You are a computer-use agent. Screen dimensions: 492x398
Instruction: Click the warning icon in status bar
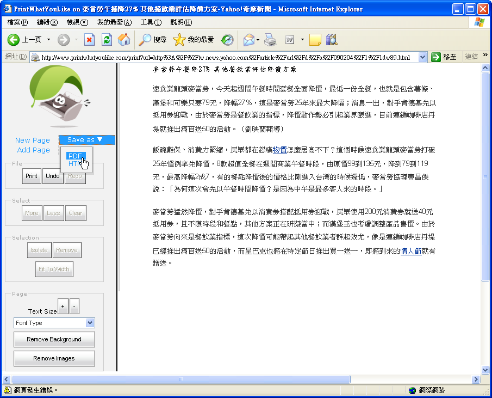(x=8, y=390)
